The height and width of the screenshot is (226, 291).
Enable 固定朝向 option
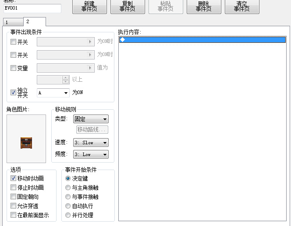pyautogui.click(x=13, y=196)
